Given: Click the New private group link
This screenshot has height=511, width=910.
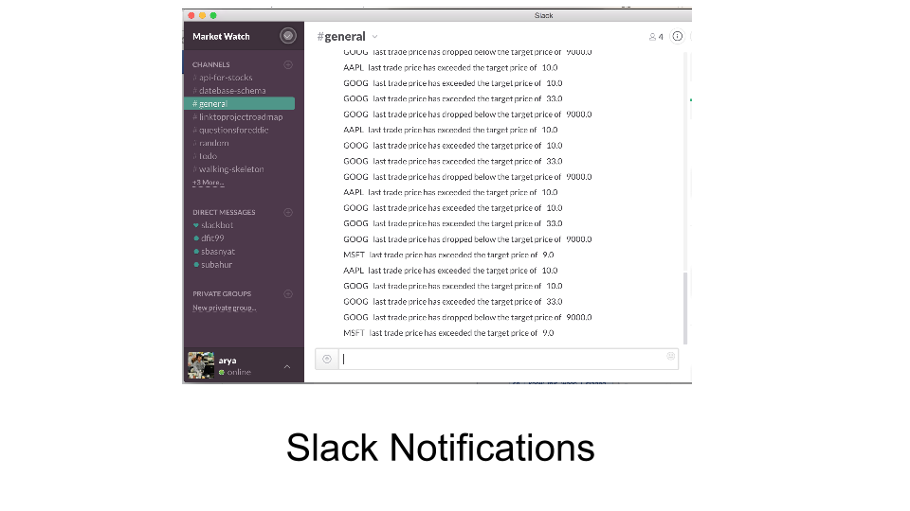Looking at the screenshot, I should [224, 308].
